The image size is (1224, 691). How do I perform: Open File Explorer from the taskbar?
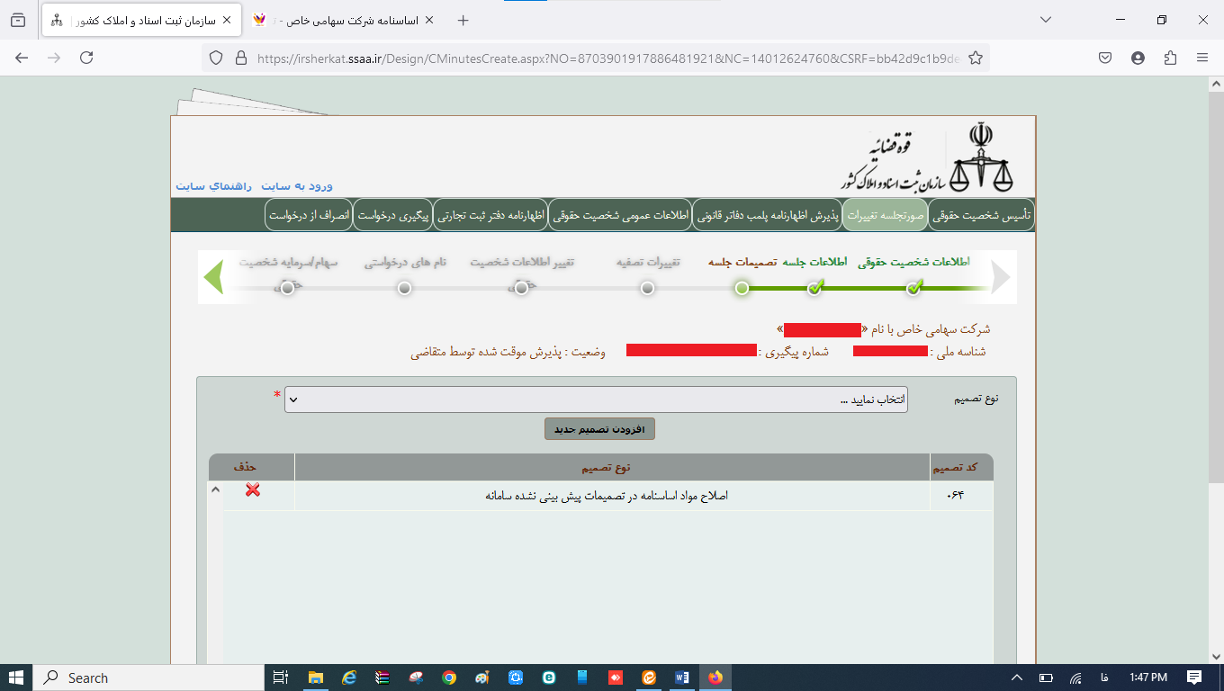coord(316,678)
